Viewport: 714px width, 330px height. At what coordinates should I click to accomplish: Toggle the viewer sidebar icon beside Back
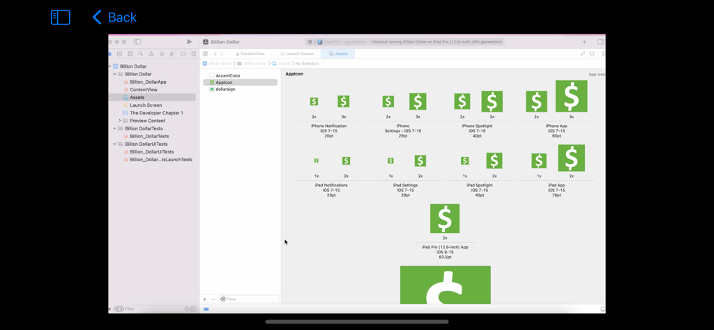(61, 17)
